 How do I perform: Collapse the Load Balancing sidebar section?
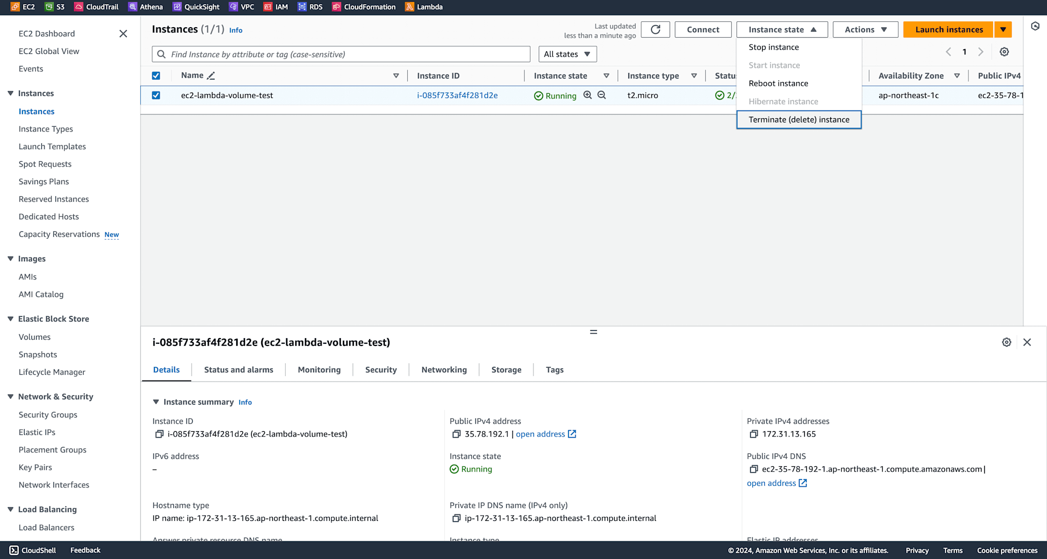pos(10,509)
